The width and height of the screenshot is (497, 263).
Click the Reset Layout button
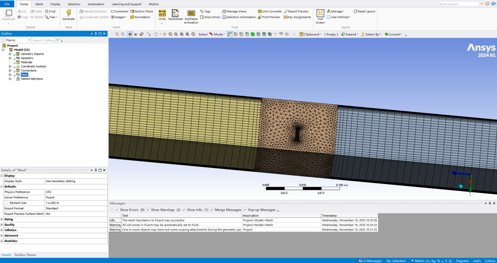point(364,11)
